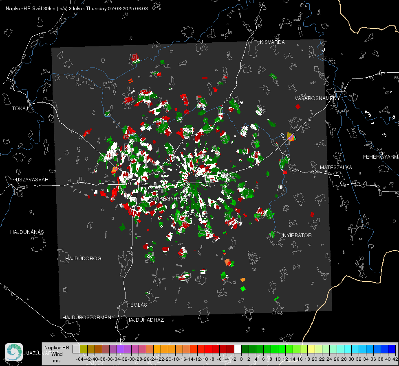Click the bright green legend swatch between 10 and 12
Image resolution: width=399 pixels, height=366 pixels.
click(x=282, y=349)
